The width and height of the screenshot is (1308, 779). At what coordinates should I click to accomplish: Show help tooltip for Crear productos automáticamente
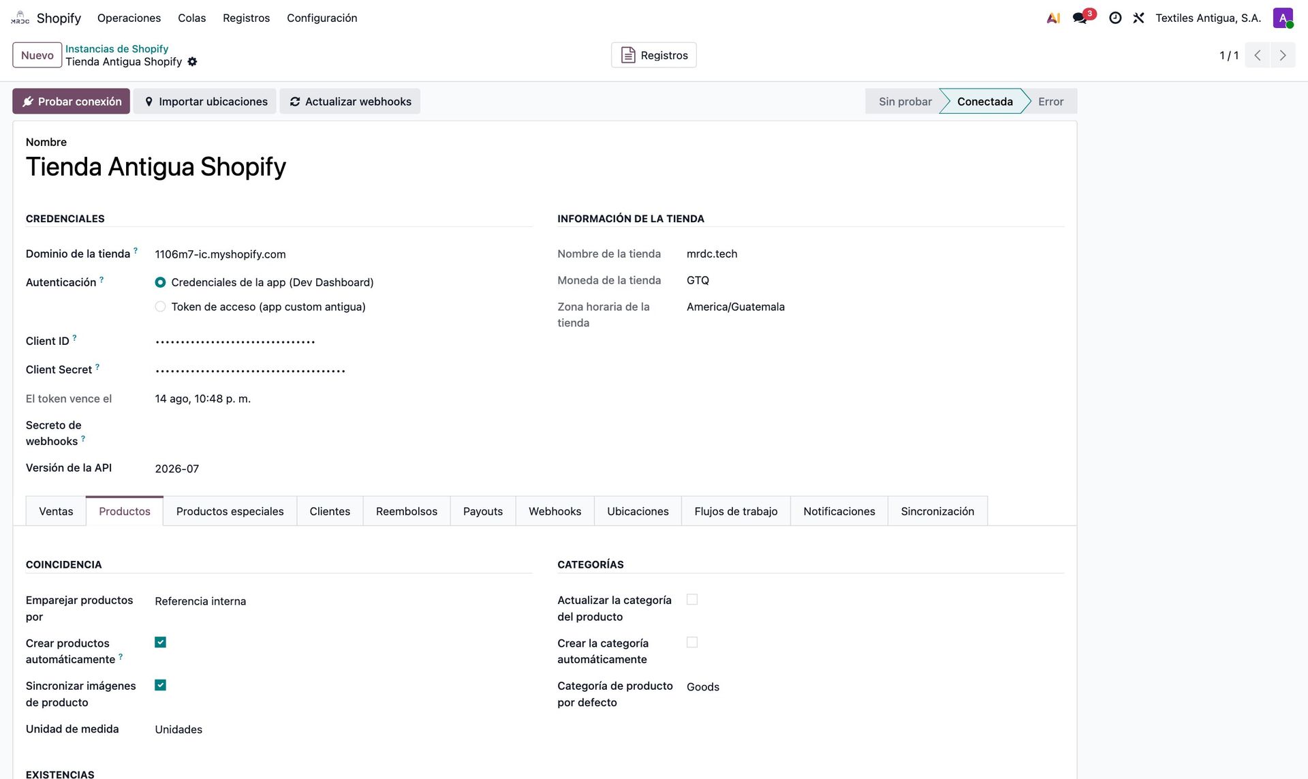tap(121, 656)
